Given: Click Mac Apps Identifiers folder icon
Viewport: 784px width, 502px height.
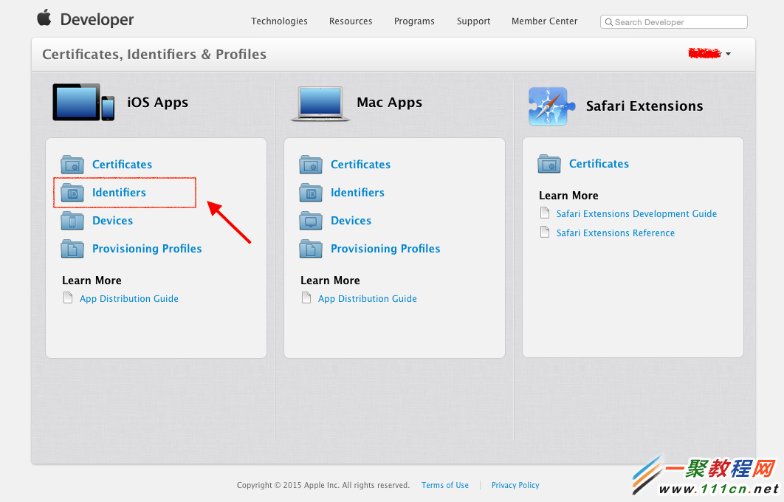Looking at the screenshot, I should point(311,193).
